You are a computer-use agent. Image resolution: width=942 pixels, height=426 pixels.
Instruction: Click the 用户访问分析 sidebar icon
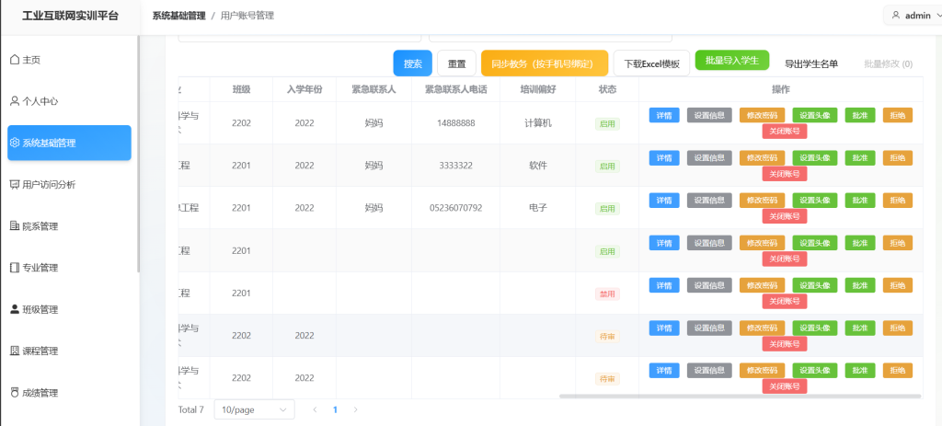[15, 185]
